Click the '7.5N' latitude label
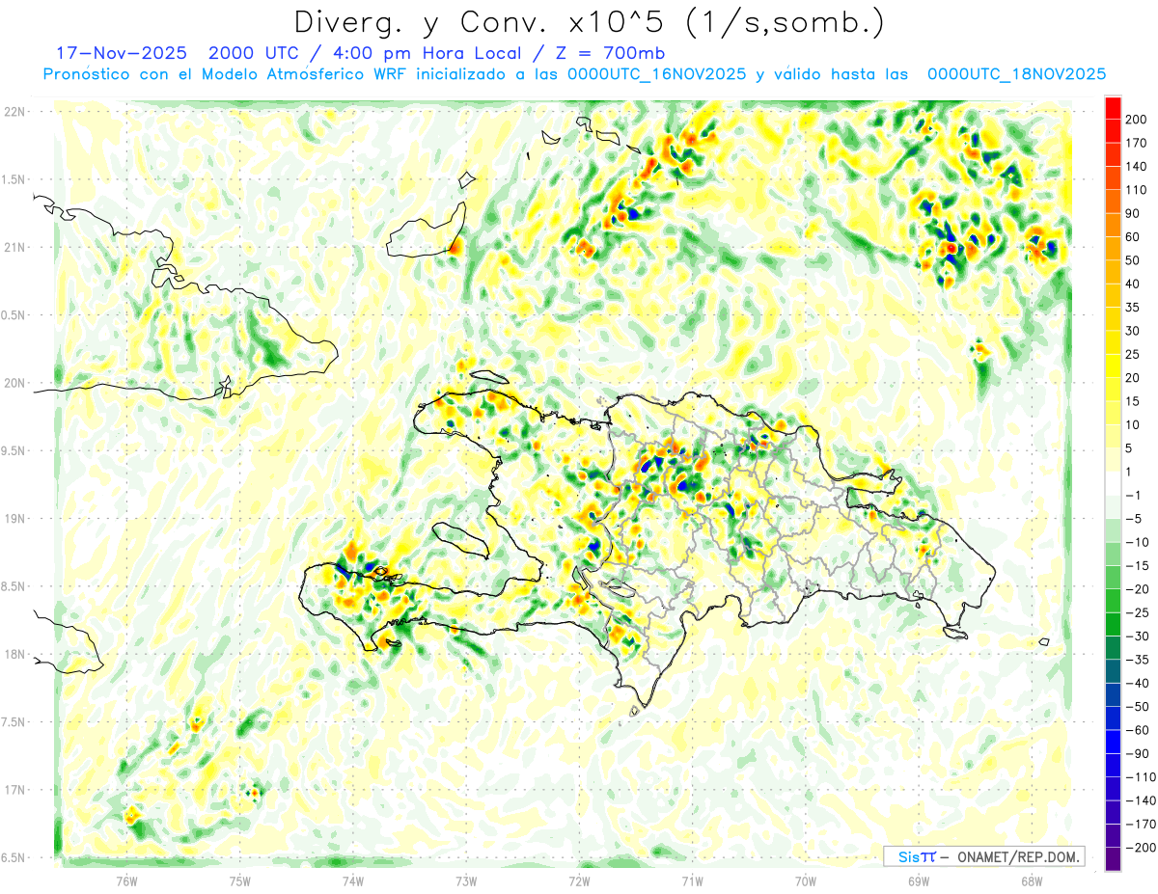The width and height of the screenshot is (1158, 894). coord(14,722)
